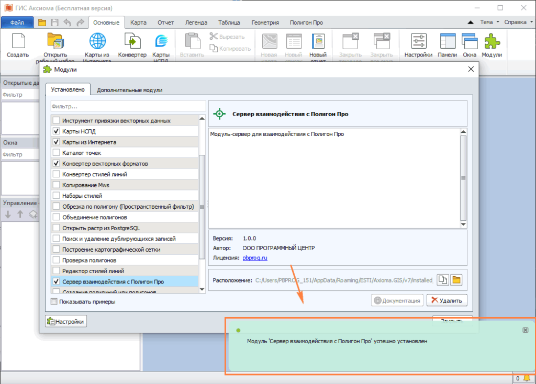Open the Справка dropdown menu
This screenshot has height=384, width=536.
click(x=518, y=22)
